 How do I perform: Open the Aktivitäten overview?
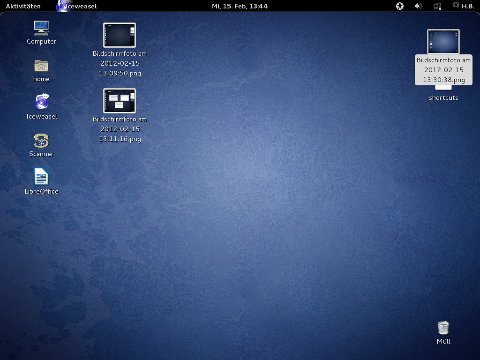pyautogui.click(x=23, y=6)
